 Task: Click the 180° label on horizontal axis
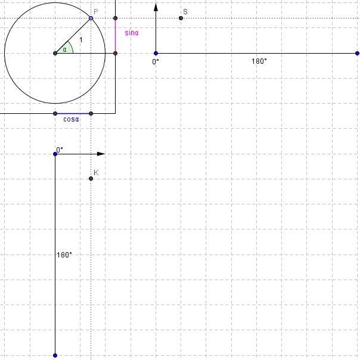pyautogui.click(x=259, y=61)
